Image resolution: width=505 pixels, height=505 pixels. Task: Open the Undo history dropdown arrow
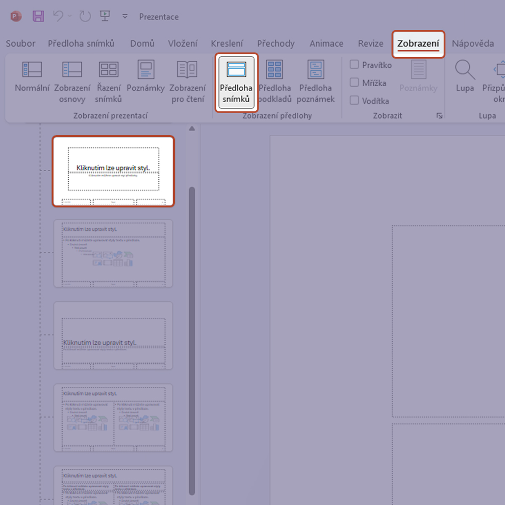pos(70,16)
